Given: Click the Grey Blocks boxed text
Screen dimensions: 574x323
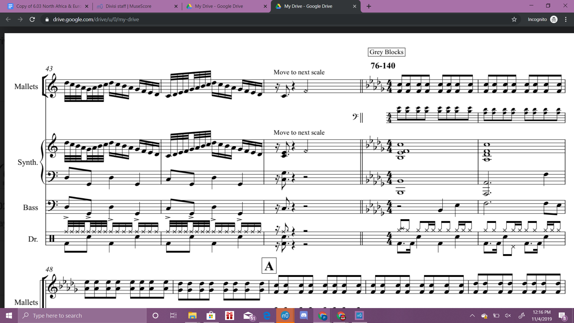Looking at the screenshot, I should coord(387,52).
